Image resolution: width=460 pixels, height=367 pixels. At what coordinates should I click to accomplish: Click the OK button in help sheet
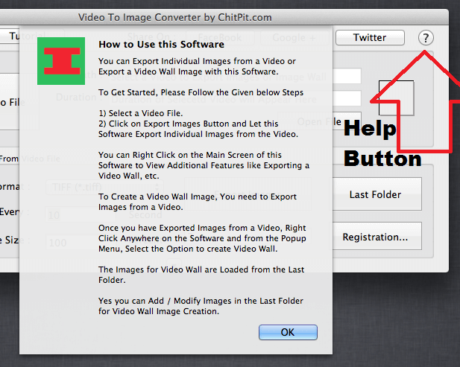coord(288,332)
